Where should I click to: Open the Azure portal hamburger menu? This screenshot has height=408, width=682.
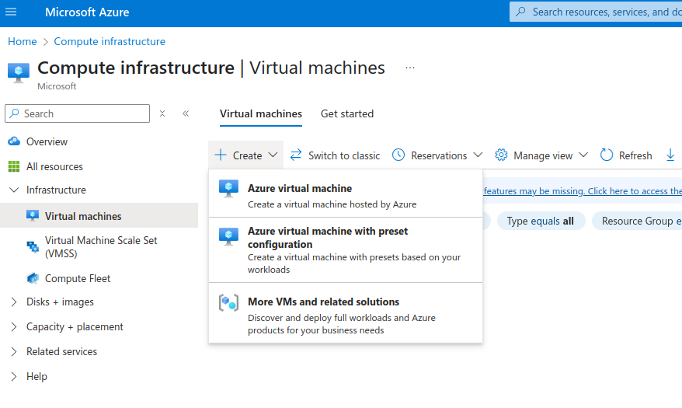click(11, 12)
